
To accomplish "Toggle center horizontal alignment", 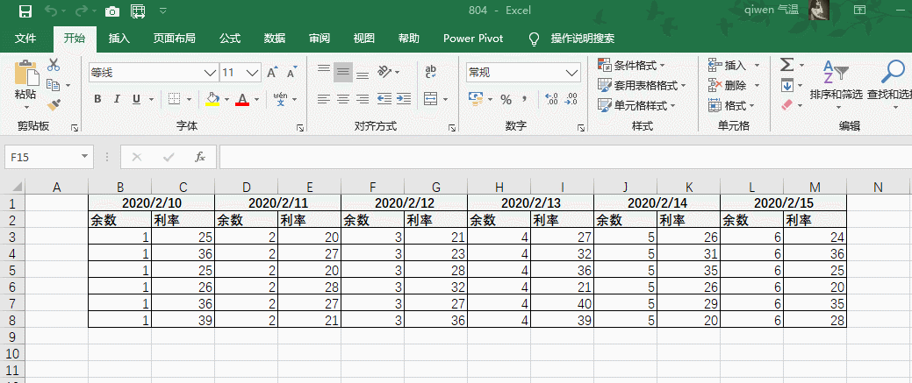I will coord(343,99).
